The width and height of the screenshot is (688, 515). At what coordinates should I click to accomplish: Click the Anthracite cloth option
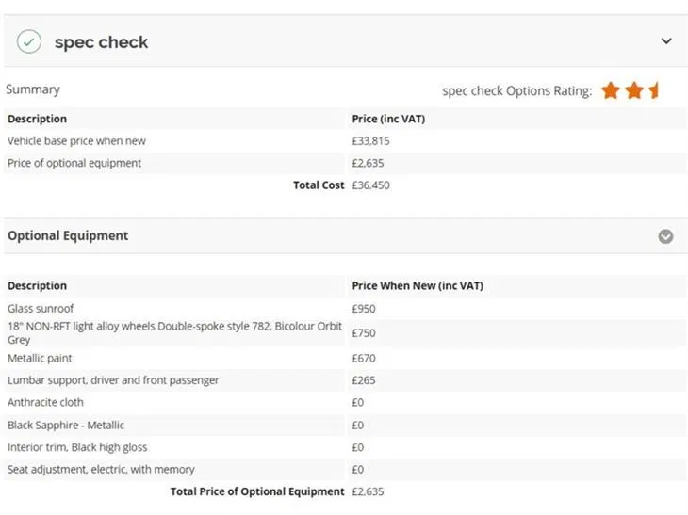pyautogui.click(x=45, y=402)
